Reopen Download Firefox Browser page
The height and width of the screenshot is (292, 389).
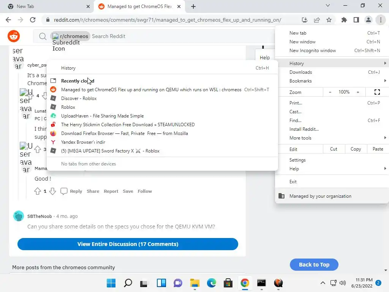(x=162, y=133)
